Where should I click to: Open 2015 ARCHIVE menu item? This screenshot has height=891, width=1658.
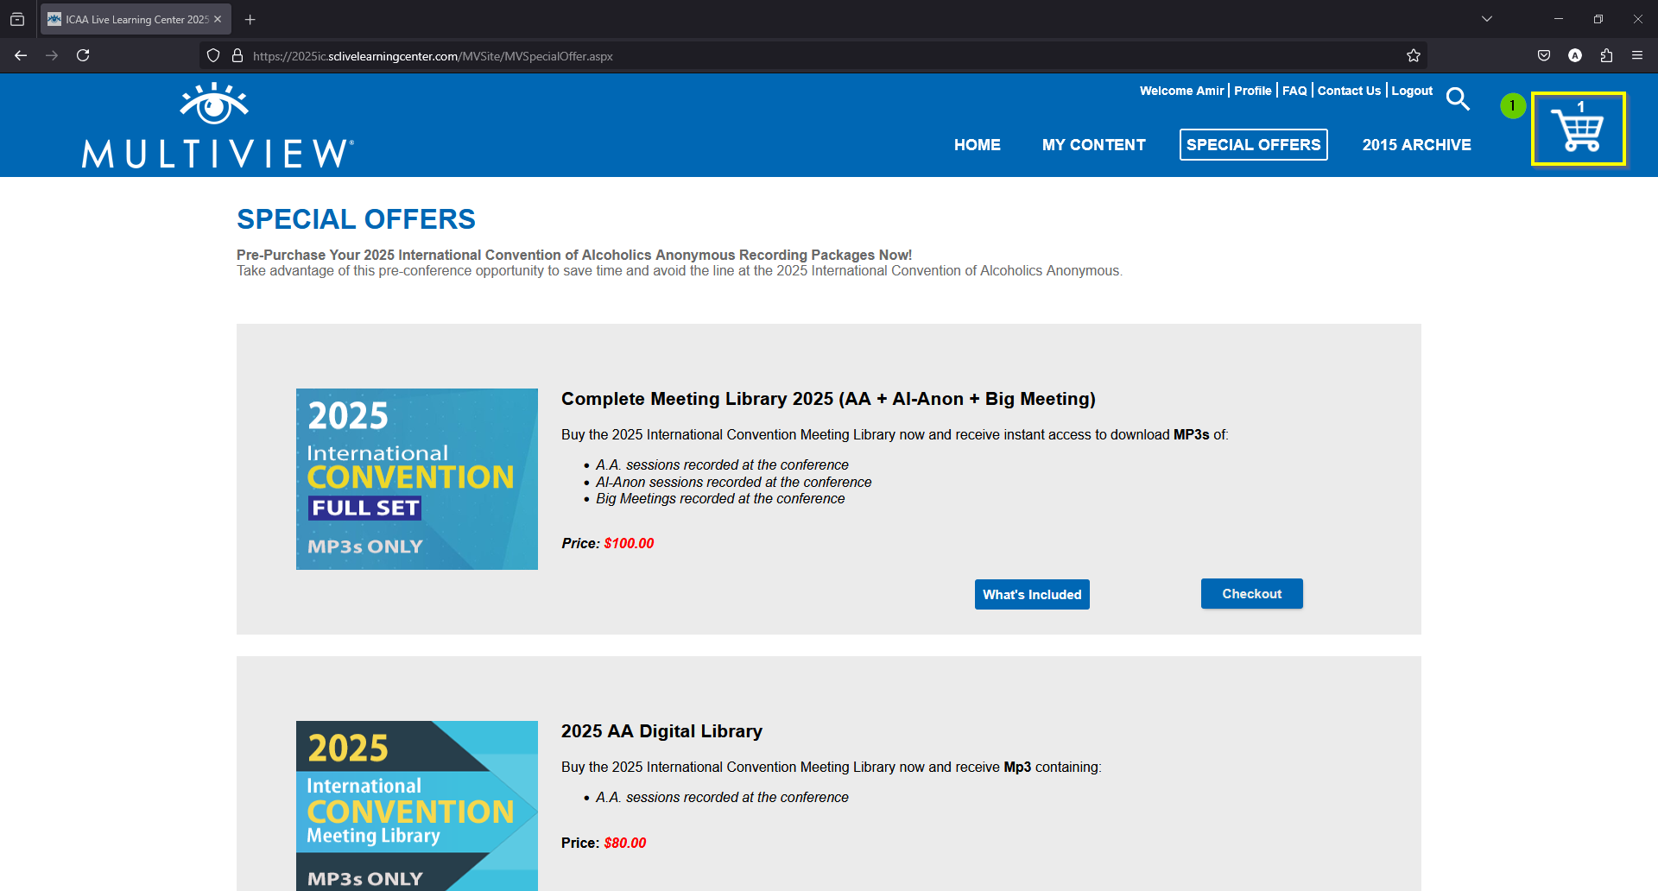1416,145
